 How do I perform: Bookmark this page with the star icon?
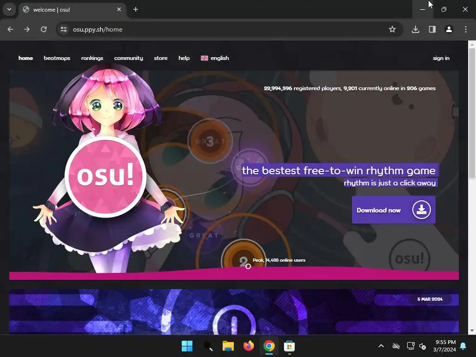(x=392, y=29)
